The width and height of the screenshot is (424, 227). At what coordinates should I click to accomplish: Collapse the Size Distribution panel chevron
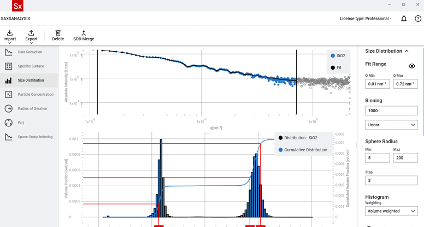(407, 51)
